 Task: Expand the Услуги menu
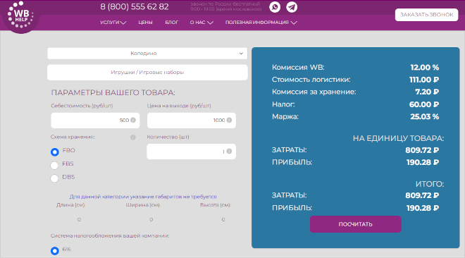tap(113, 23)
